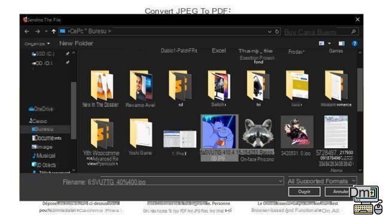Click pin icon next to SSD (C:)
The width and height of the screenshot is (383, 215).
pyautogui.click(x=68, y=54)
